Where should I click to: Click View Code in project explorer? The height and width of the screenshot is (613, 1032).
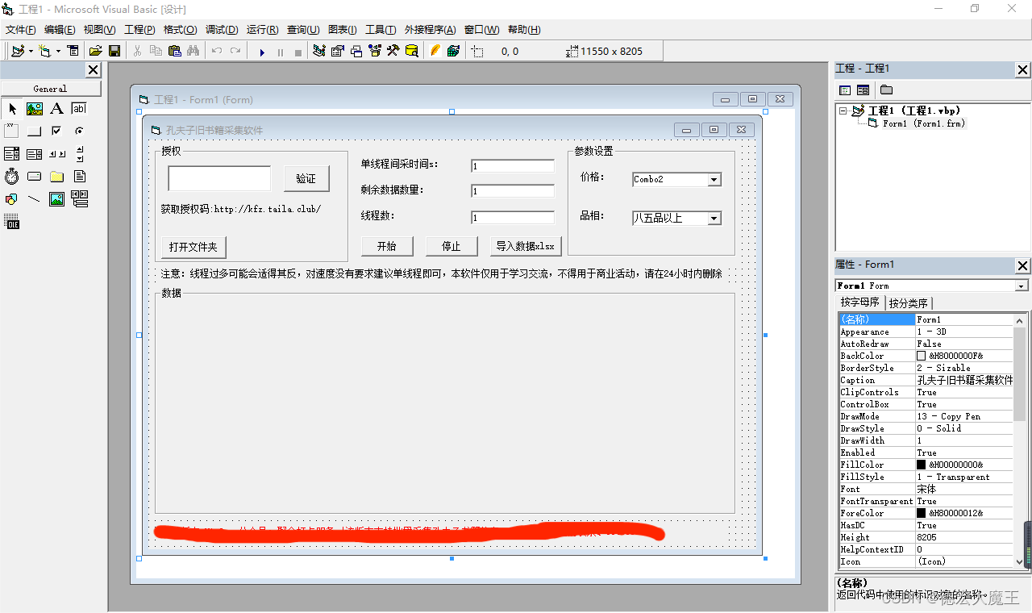point(845,90)
